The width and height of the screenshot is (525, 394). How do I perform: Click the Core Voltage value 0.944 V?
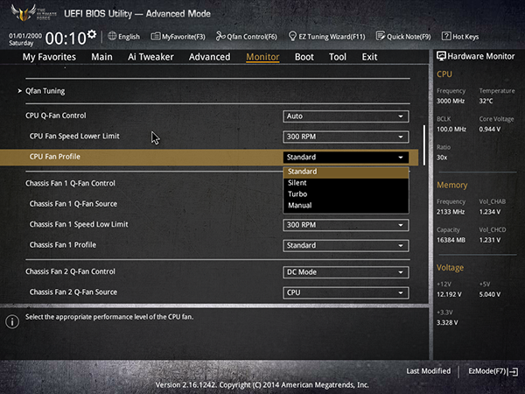(490, 130)
